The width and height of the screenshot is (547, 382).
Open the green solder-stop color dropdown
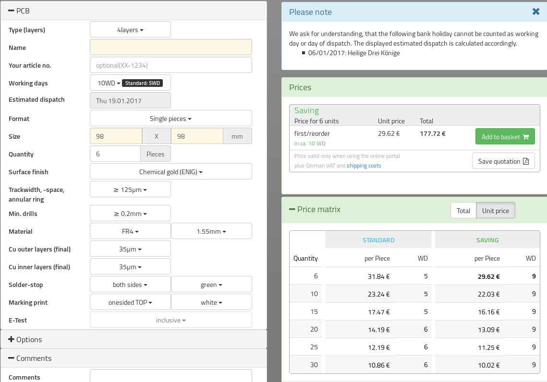point(211,285)
